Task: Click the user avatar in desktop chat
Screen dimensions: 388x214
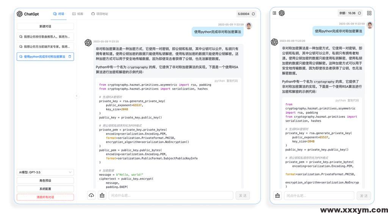Action: pos(249,26)
